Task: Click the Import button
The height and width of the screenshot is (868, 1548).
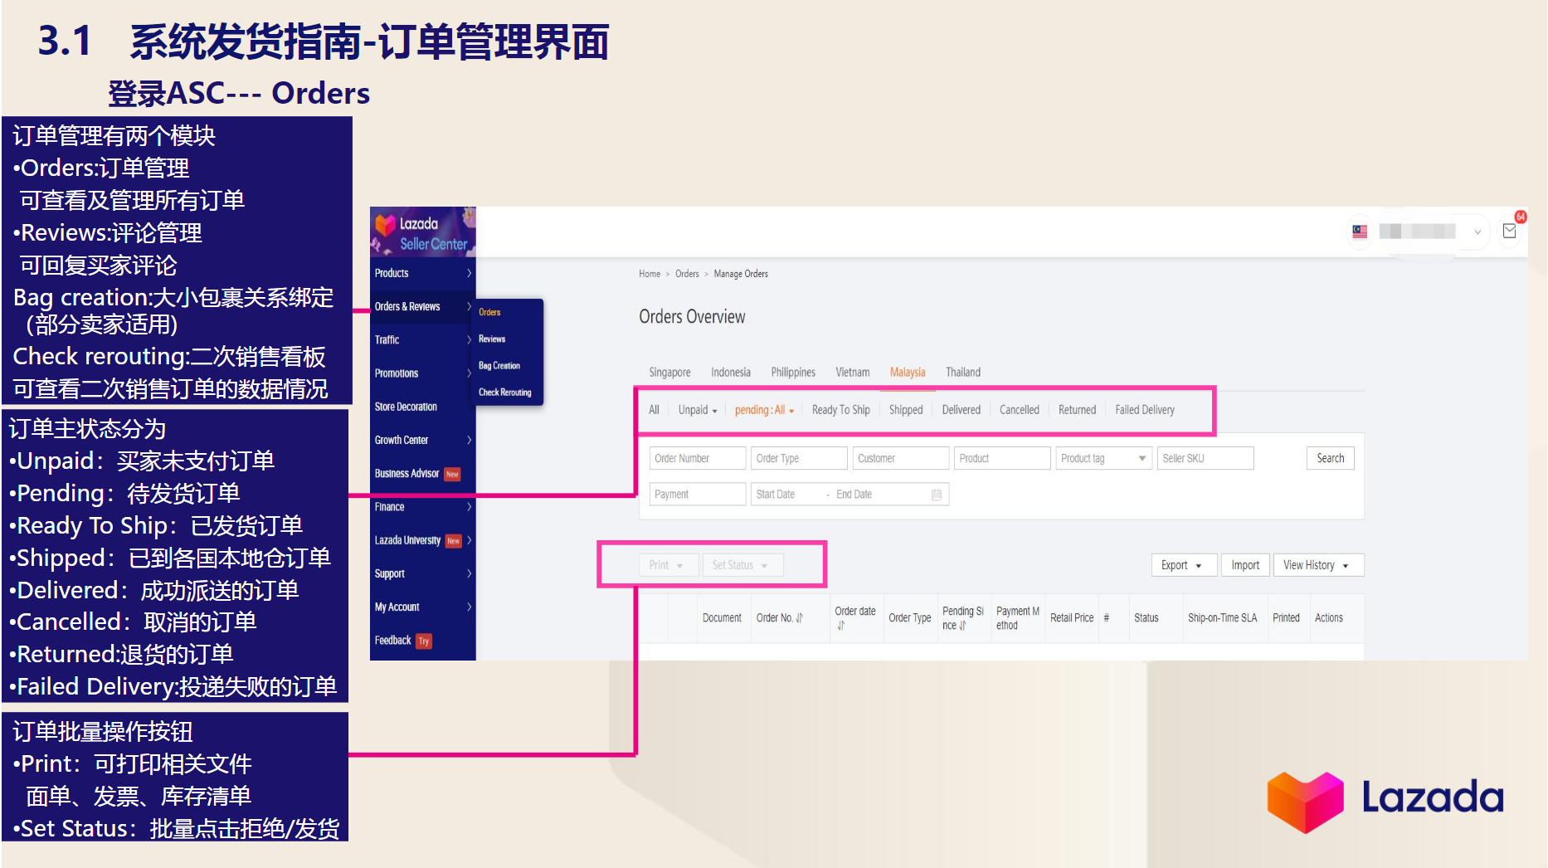Action: coord(1245,565)
